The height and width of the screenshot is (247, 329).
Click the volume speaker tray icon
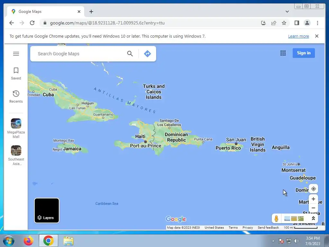click(297, 241)
